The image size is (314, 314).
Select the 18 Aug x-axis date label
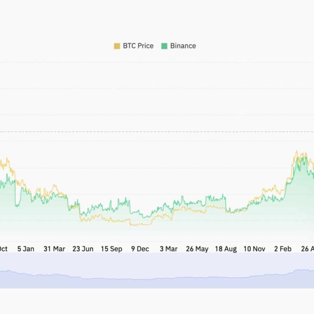225,249
